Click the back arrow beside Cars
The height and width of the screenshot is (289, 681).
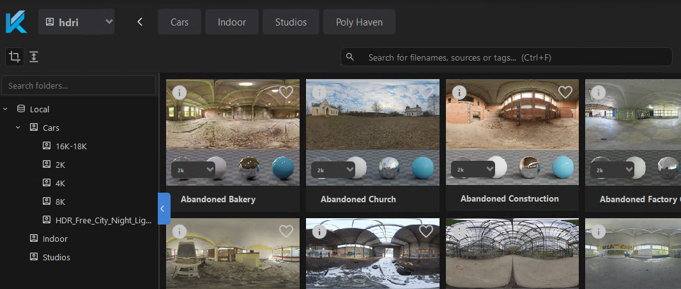140,22
